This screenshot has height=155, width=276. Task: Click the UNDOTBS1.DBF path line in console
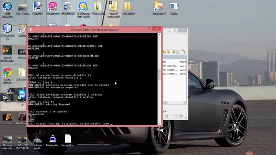coord(66,46)
